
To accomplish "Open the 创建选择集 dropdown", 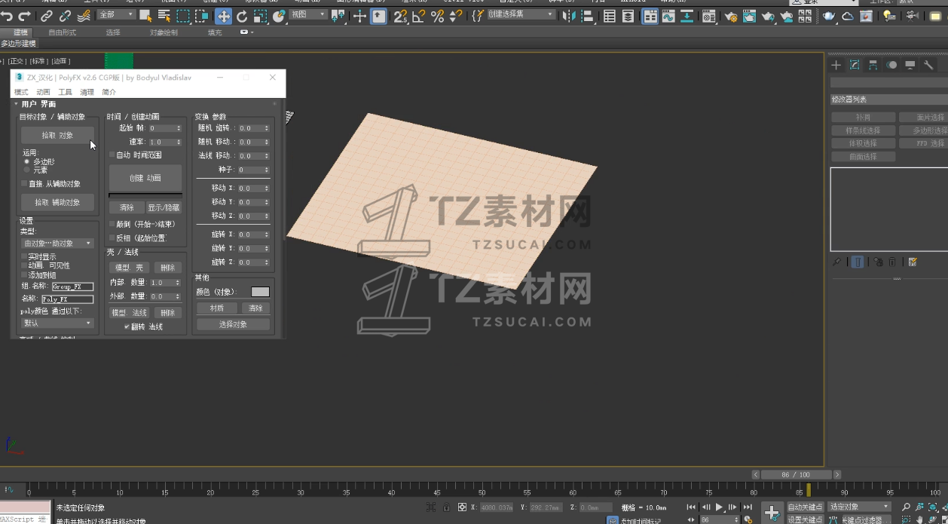I will (521, 15).
